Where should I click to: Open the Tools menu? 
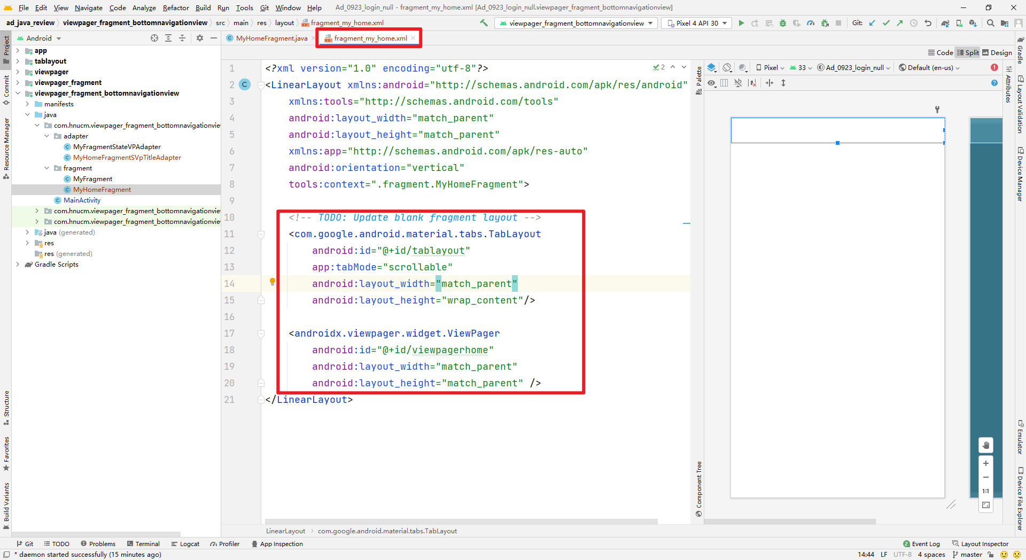[245, 7]
